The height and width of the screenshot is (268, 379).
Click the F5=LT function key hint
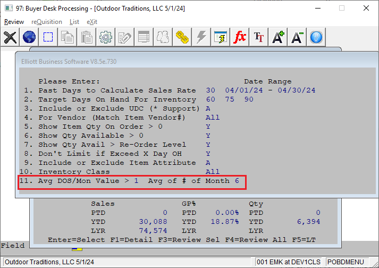click(x=304, y=240)
